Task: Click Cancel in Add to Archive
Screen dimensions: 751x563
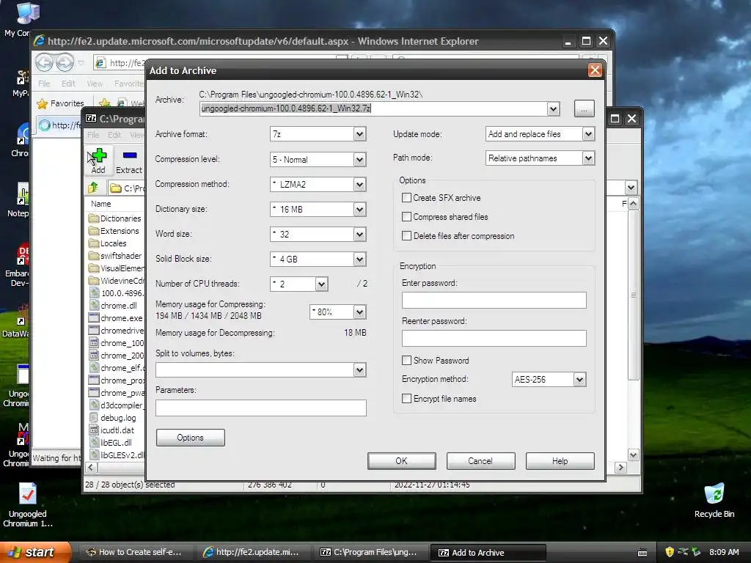Action: [480, 461]
